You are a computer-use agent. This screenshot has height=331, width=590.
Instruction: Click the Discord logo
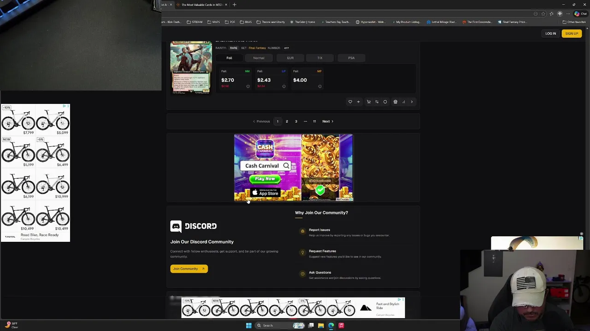194,226
